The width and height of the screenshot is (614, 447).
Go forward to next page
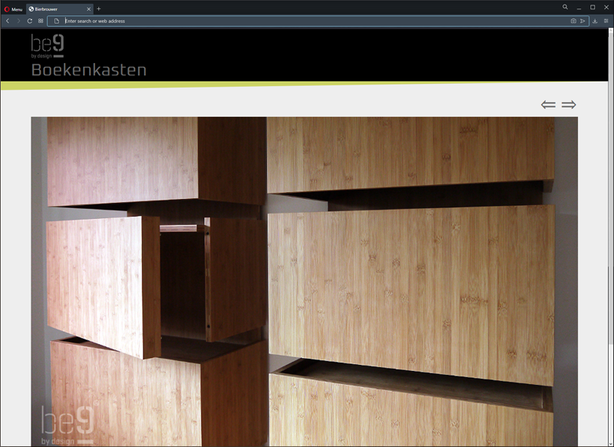tap(18, 21)
